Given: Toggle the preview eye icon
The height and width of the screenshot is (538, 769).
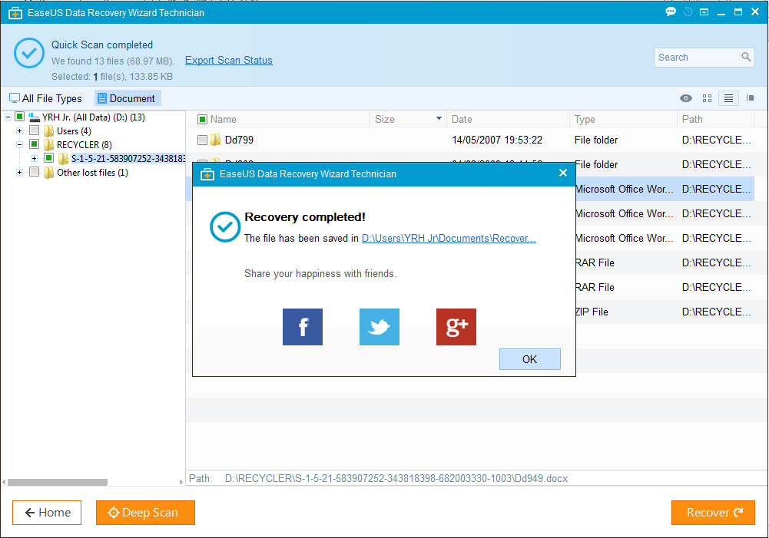Looking at the screenshot, I should (x=685, y=98).
